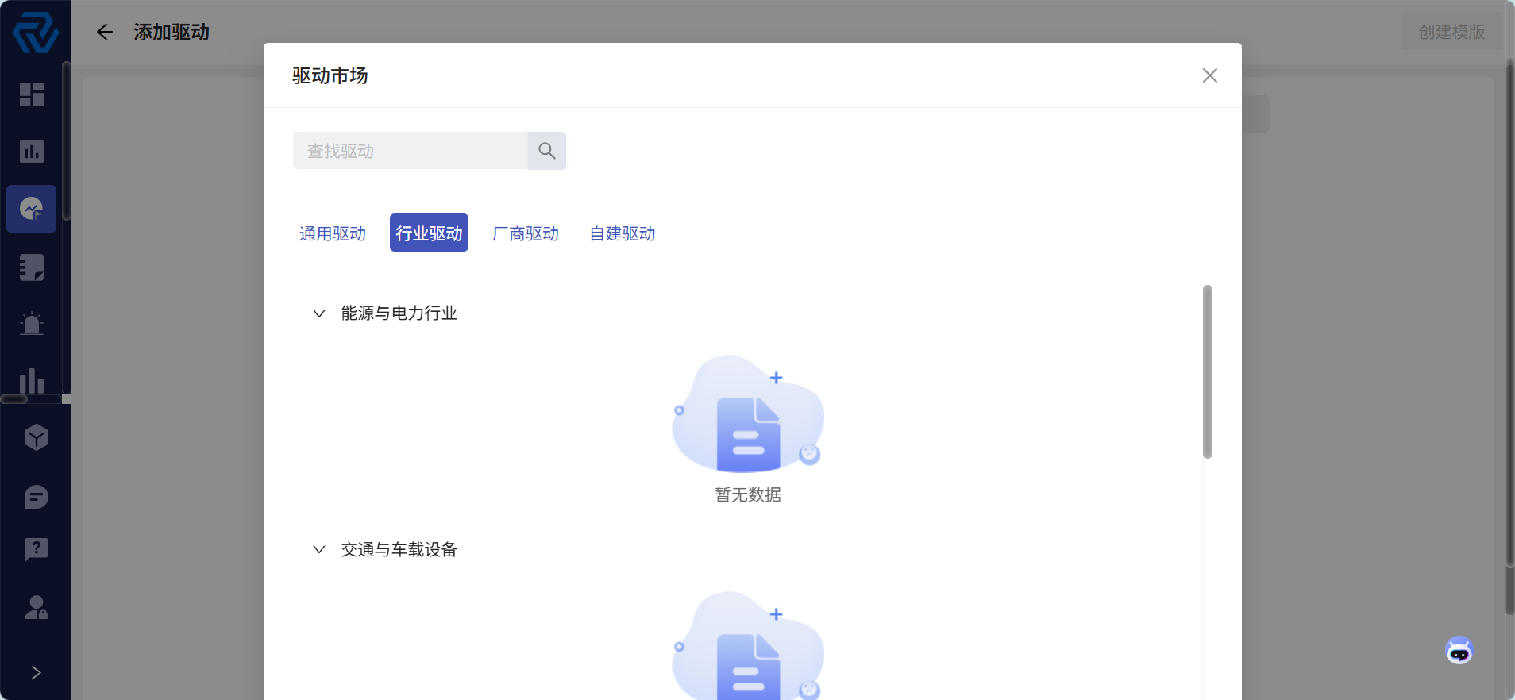Click the dialog's vertical scrollbar

click(x=1208, y=371)
